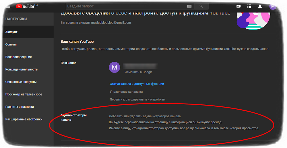
Task: Click the description 'Чтобы загружать ролики'
Action: coord(165,49)
